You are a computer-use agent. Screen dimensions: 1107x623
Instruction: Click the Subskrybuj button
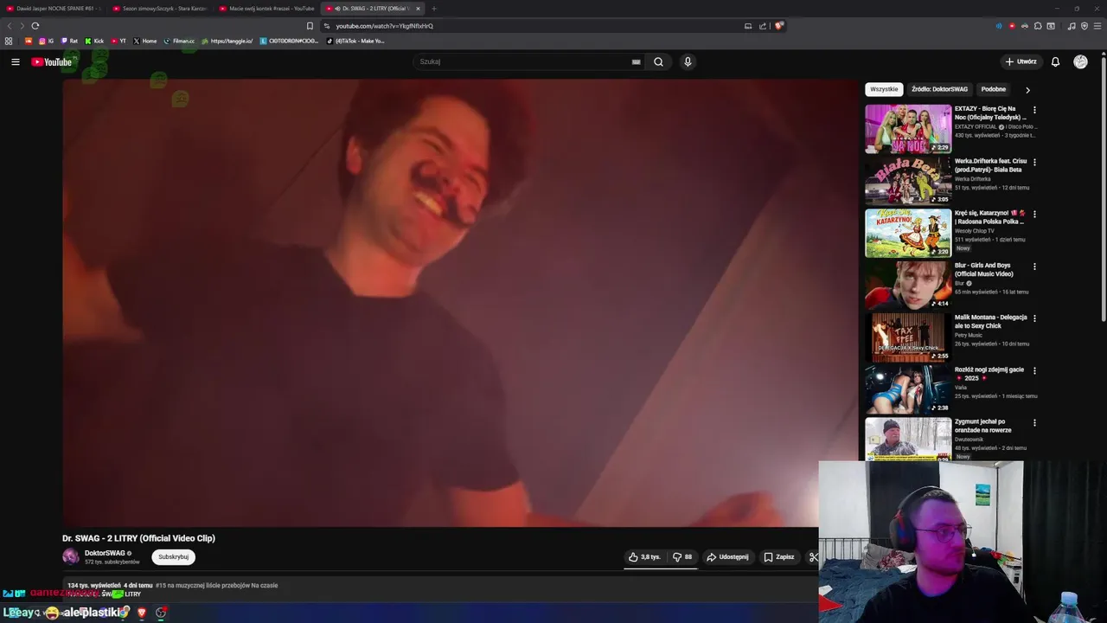pyautogui.click(x=173, y=557)
